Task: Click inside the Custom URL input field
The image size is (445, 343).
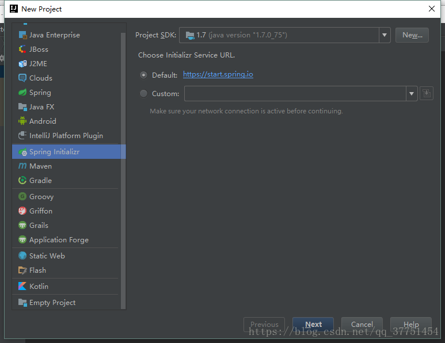Action: click(x=295, y=94)
